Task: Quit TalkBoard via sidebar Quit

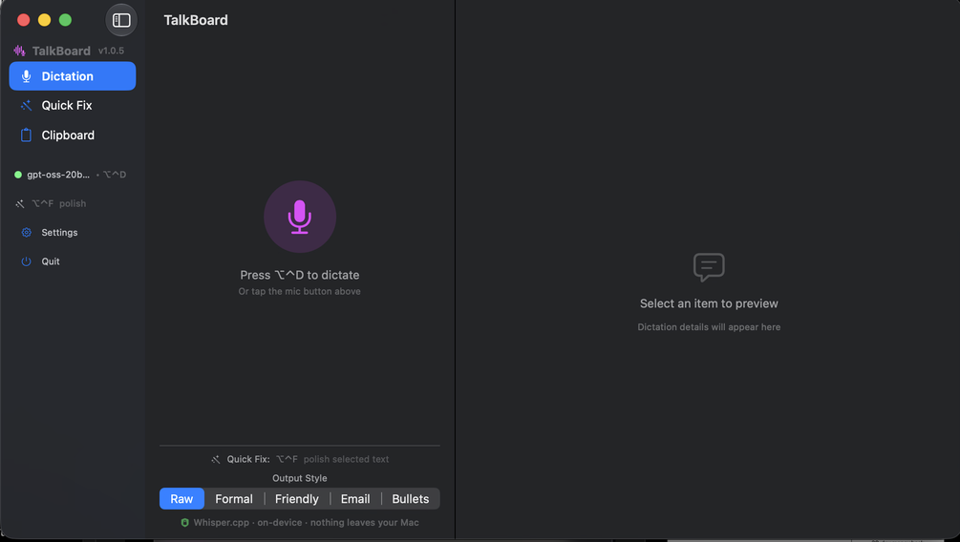Action: (x=51, y=261)
